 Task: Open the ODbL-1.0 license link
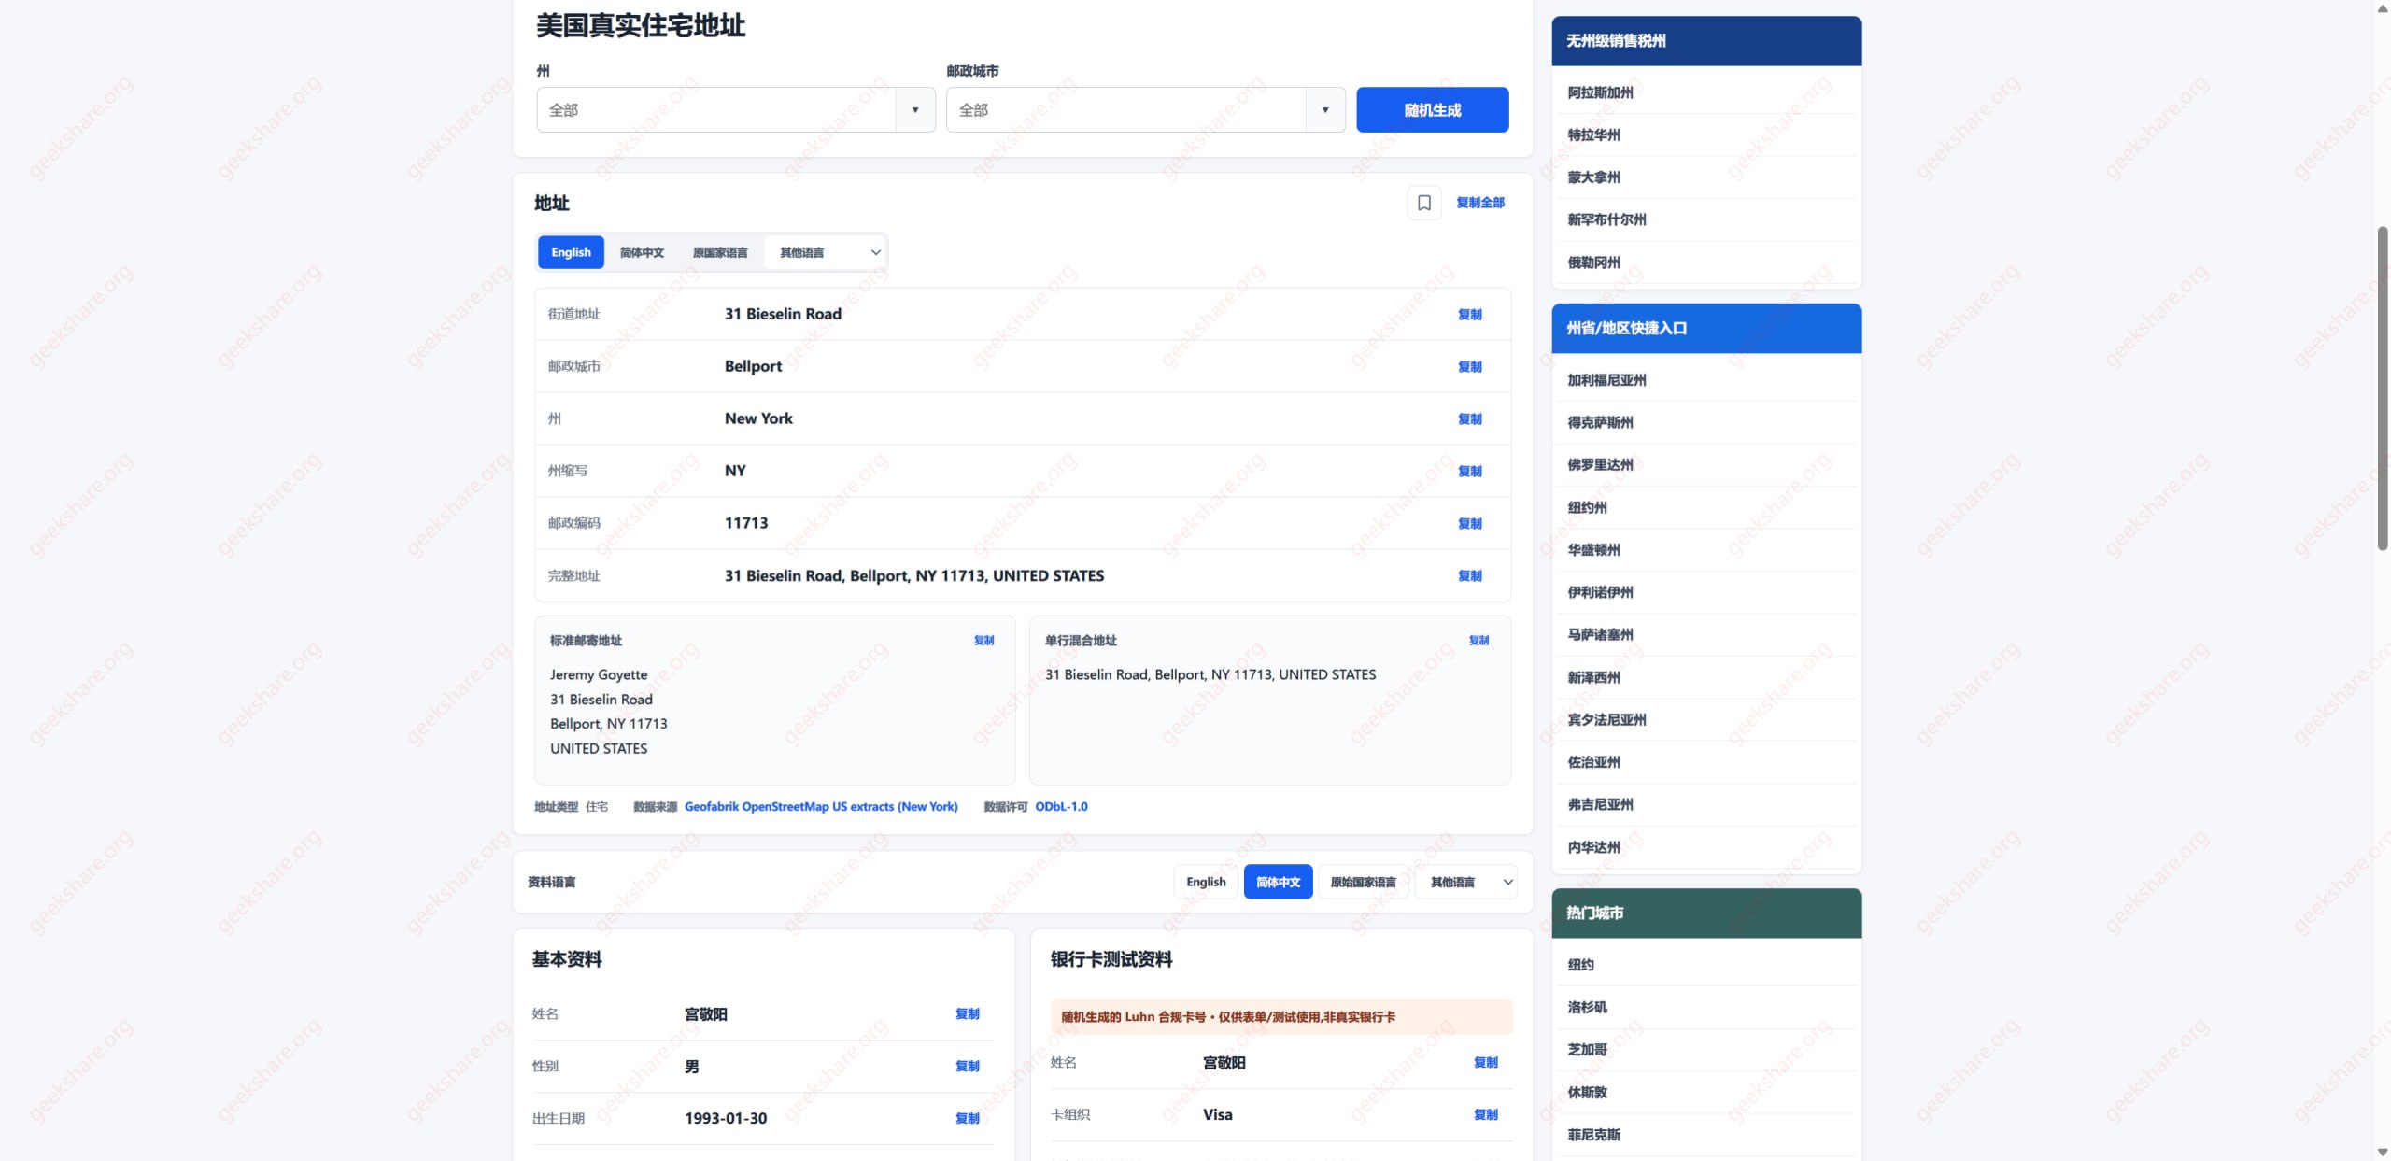[x=1061, y=807]
